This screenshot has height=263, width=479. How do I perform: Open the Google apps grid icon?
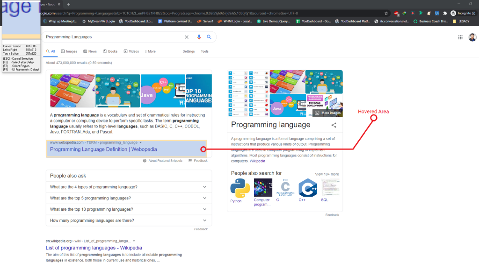pyautogui.click(x=460, y=37)
